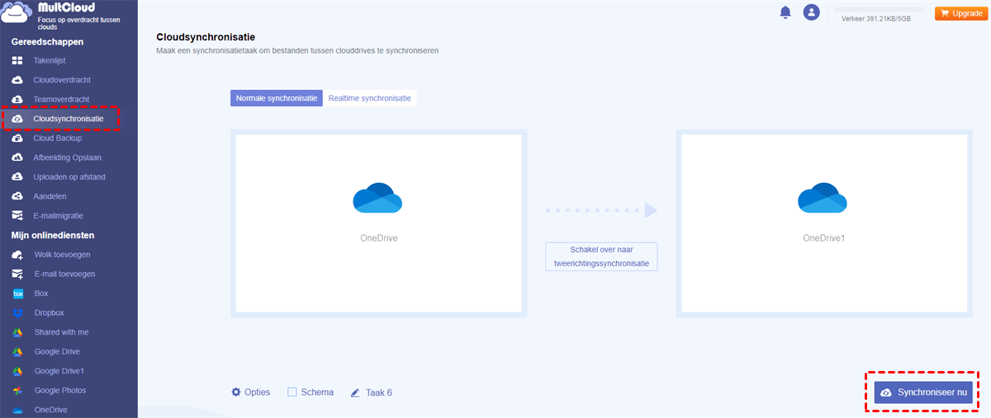
Task: Click the Wolk toevoegen add-cloud icon
Action: tap(17, 255)
